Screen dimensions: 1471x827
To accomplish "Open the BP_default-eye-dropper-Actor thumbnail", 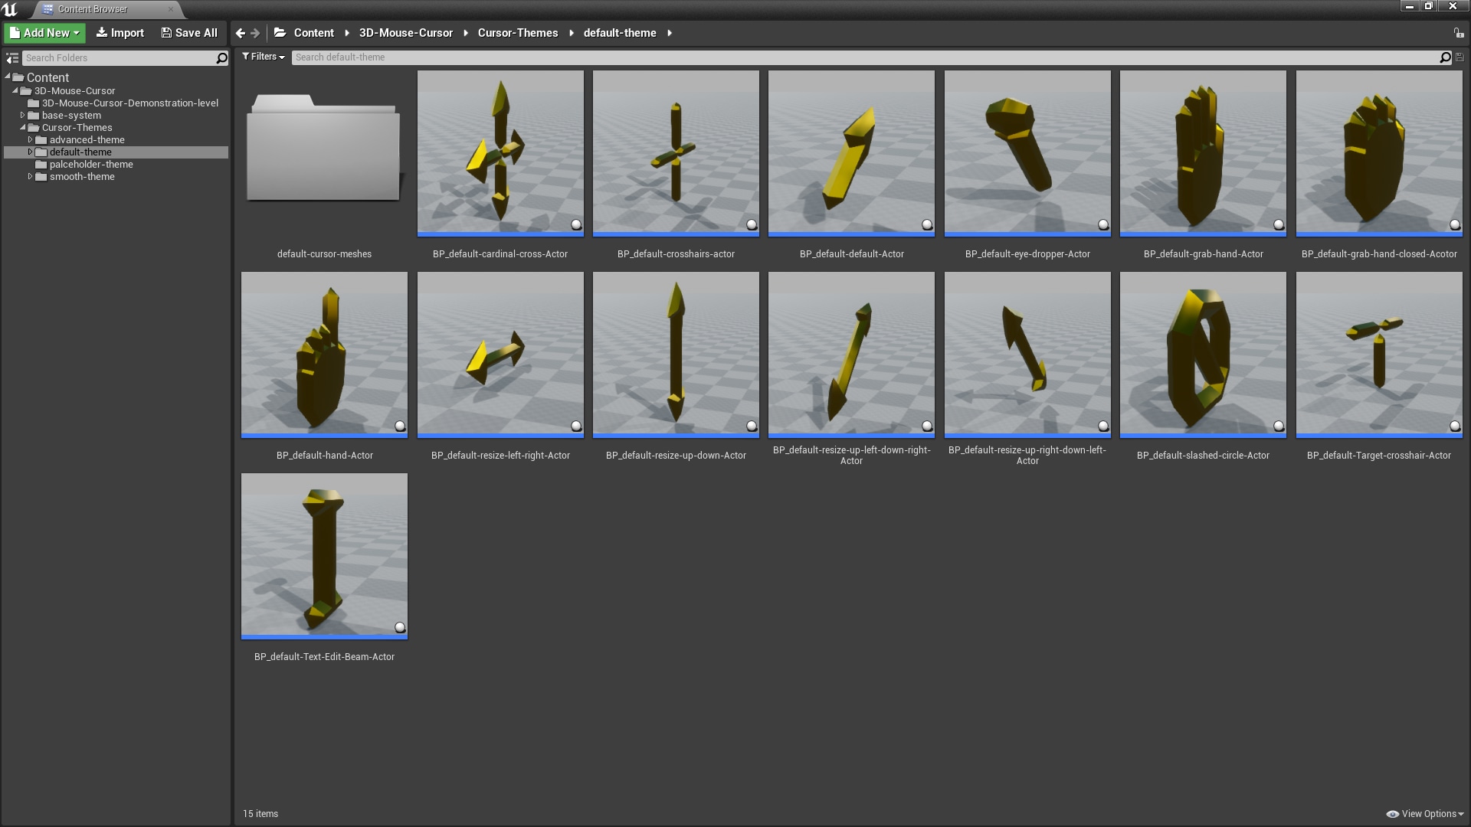I will [1027, 153].
